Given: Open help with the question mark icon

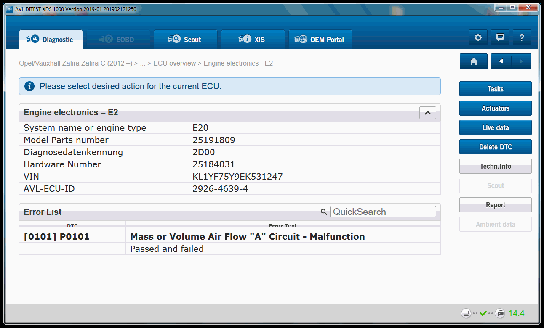Looking at the screenshot, I should click(522, 38).
